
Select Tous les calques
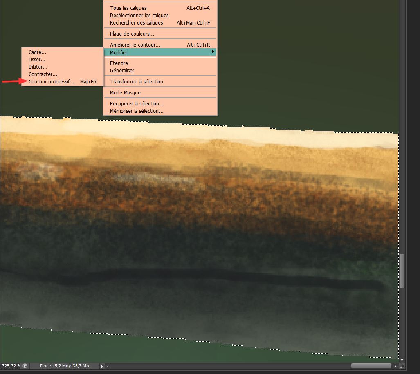coord(128,8)
